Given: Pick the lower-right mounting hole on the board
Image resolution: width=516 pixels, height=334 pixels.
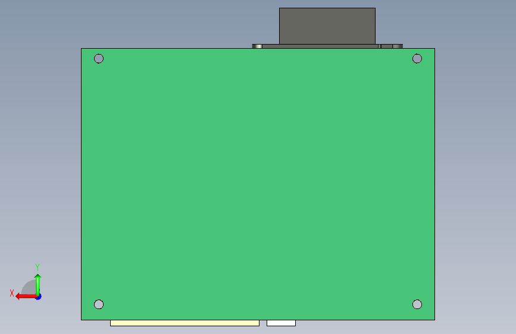Looking at the screenshot, I should pos(417,304).
